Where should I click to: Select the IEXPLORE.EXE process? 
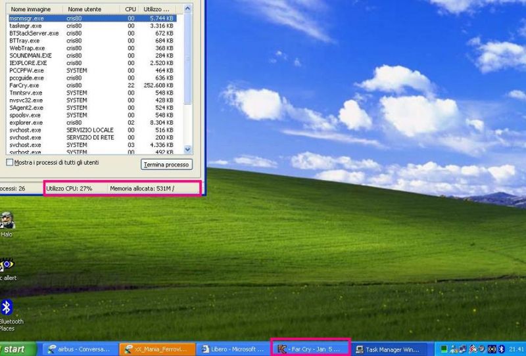click(92, 63)
